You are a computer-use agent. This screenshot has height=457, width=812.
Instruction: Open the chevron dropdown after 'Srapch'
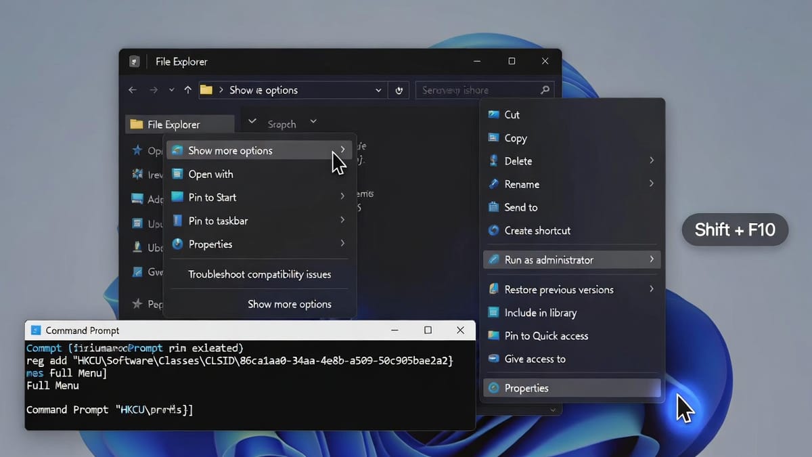click(x=313, y=123)
